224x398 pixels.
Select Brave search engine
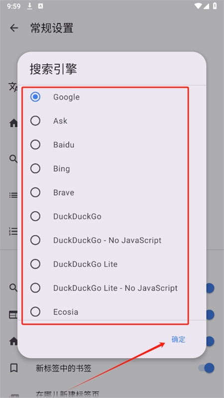[35, 193]
